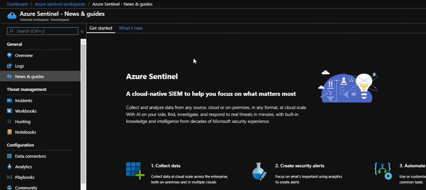This screenshot has width=426, height=190.
Task: Click the Create security alerts flask icon
Action: coord(259,170)
